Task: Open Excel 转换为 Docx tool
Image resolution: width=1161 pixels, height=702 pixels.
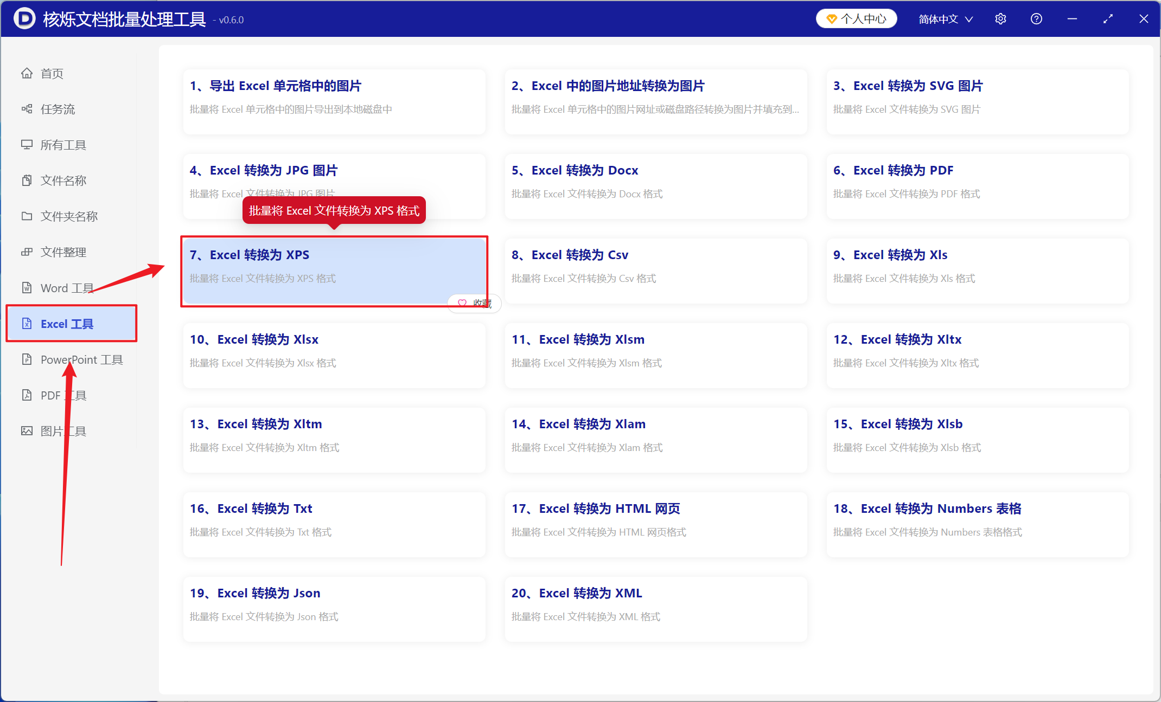Action: [x=656, y=186]
